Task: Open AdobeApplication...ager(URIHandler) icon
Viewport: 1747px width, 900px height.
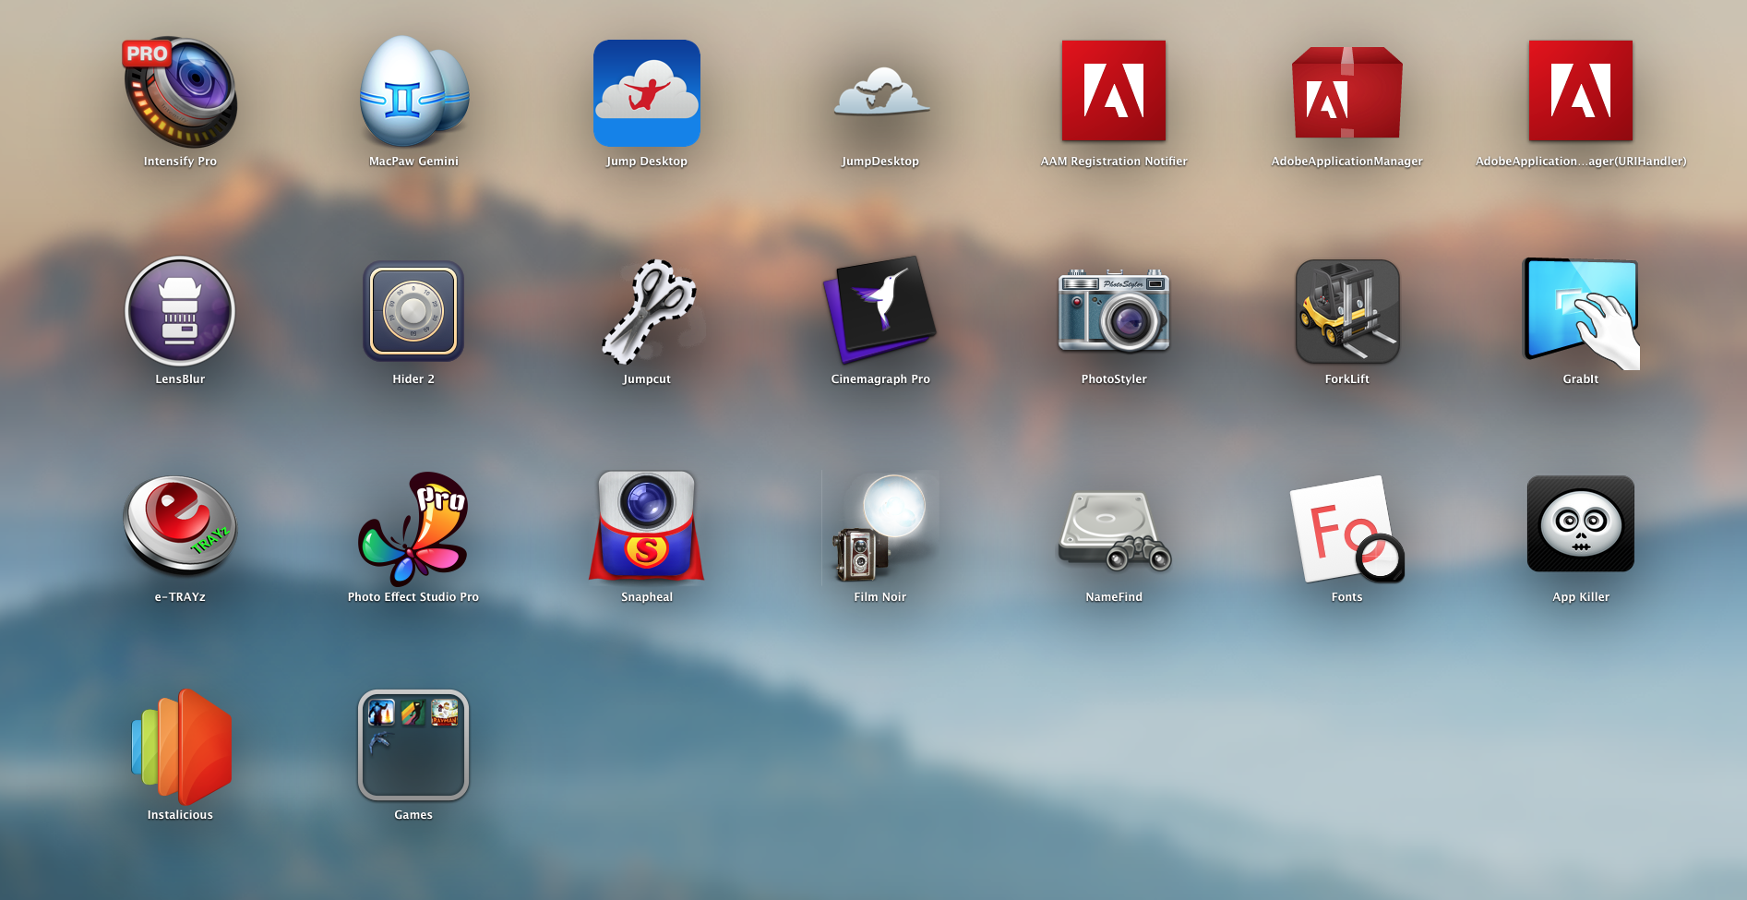Action: [1581, 90]
